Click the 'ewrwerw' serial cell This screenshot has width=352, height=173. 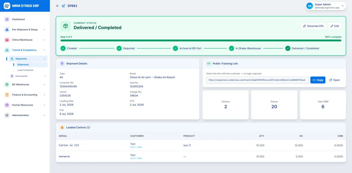[x=64, y=157]
